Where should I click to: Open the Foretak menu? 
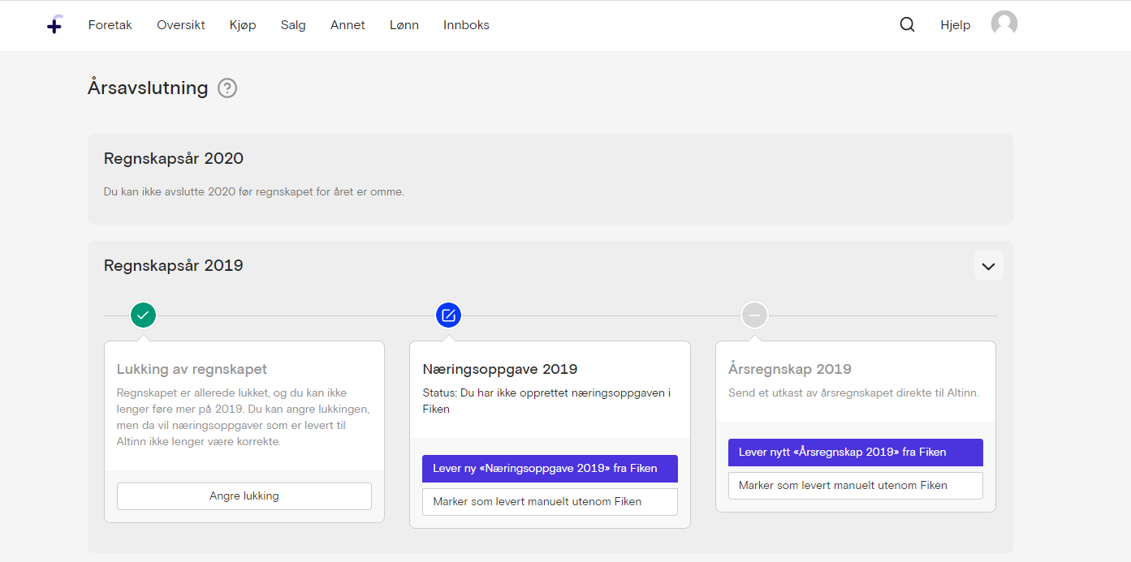pos(110,25)
